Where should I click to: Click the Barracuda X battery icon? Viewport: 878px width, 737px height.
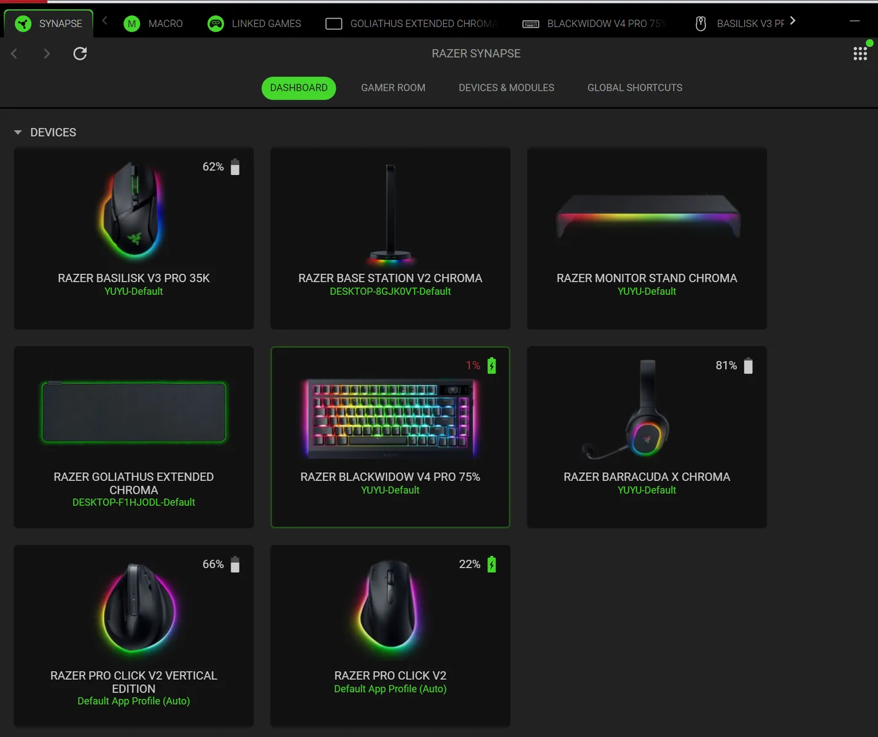pyautogui.click(x=748, y=366)
